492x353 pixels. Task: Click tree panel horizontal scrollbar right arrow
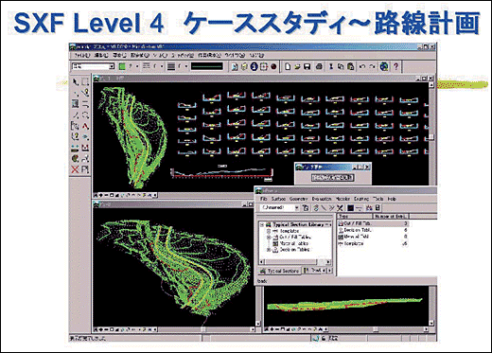(328, 262)
